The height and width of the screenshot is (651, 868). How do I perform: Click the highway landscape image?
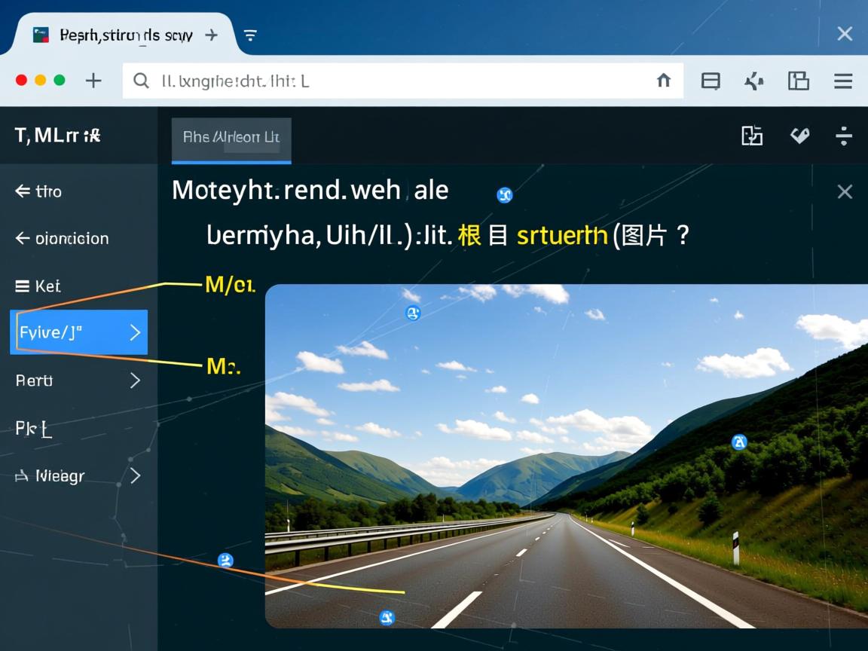coord(565,456)
